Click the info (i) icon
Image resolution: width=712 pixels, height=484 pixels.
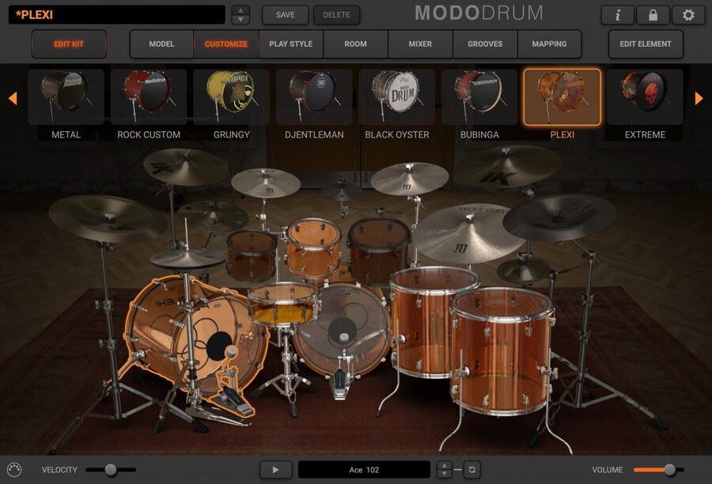point(617,14)
